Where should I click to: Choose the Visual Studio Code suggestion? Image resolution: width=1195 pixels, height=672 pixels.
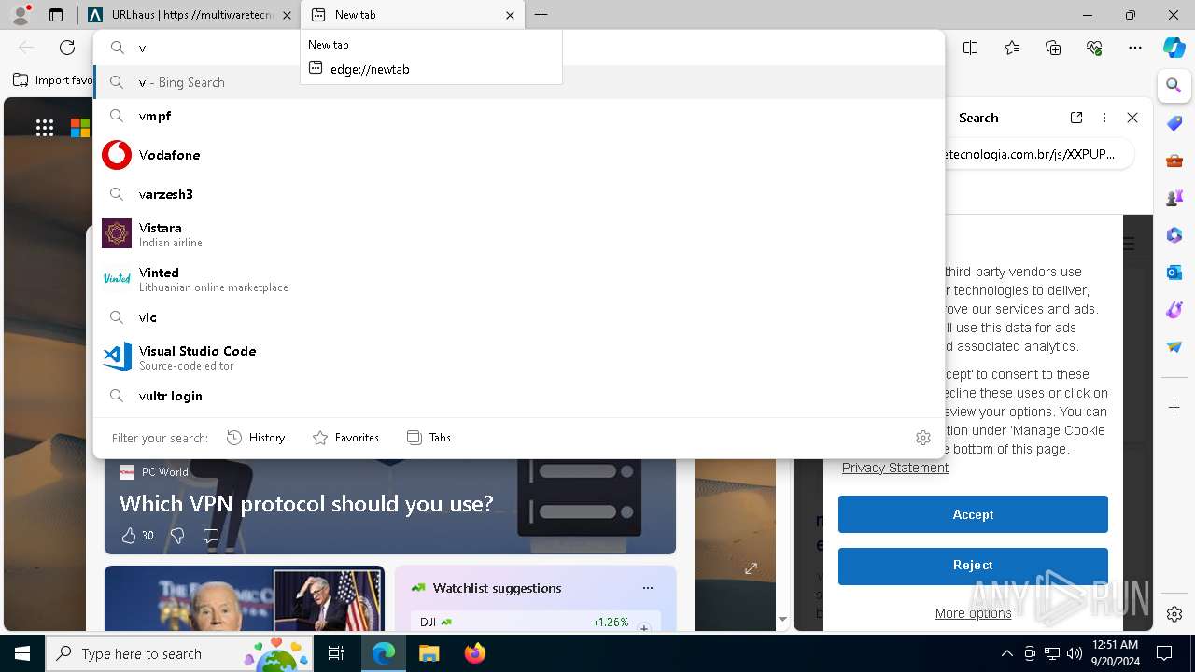[x=519, y=357]
